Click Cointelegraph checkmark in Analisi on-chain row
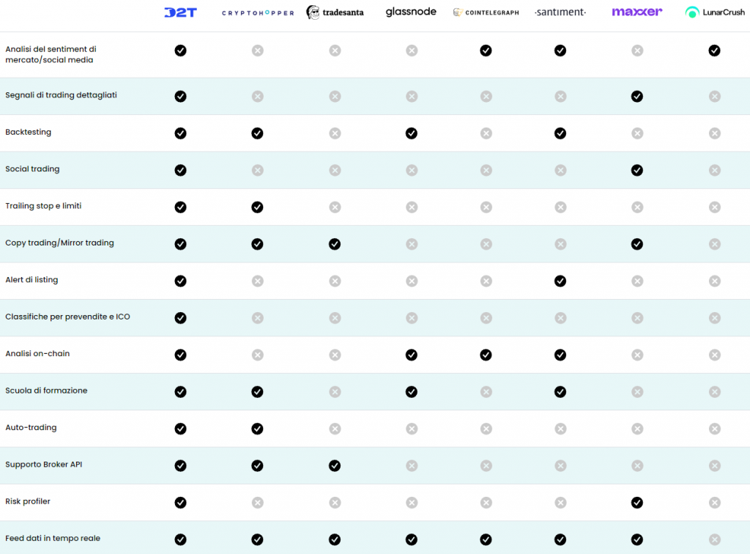Screen dimensions: 750x554 [486, 355]
